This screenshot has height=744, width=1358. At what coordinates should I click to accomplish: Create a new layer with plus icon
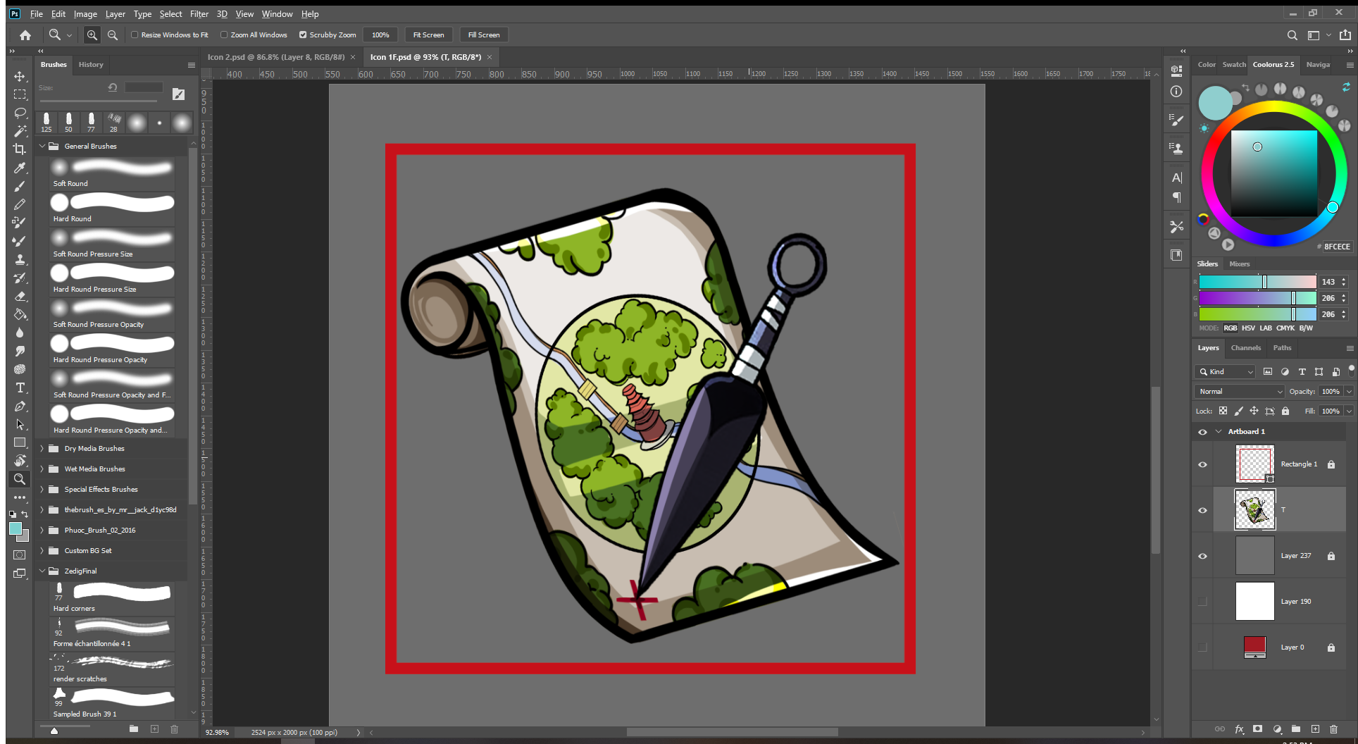click(x=1315, y=729)
